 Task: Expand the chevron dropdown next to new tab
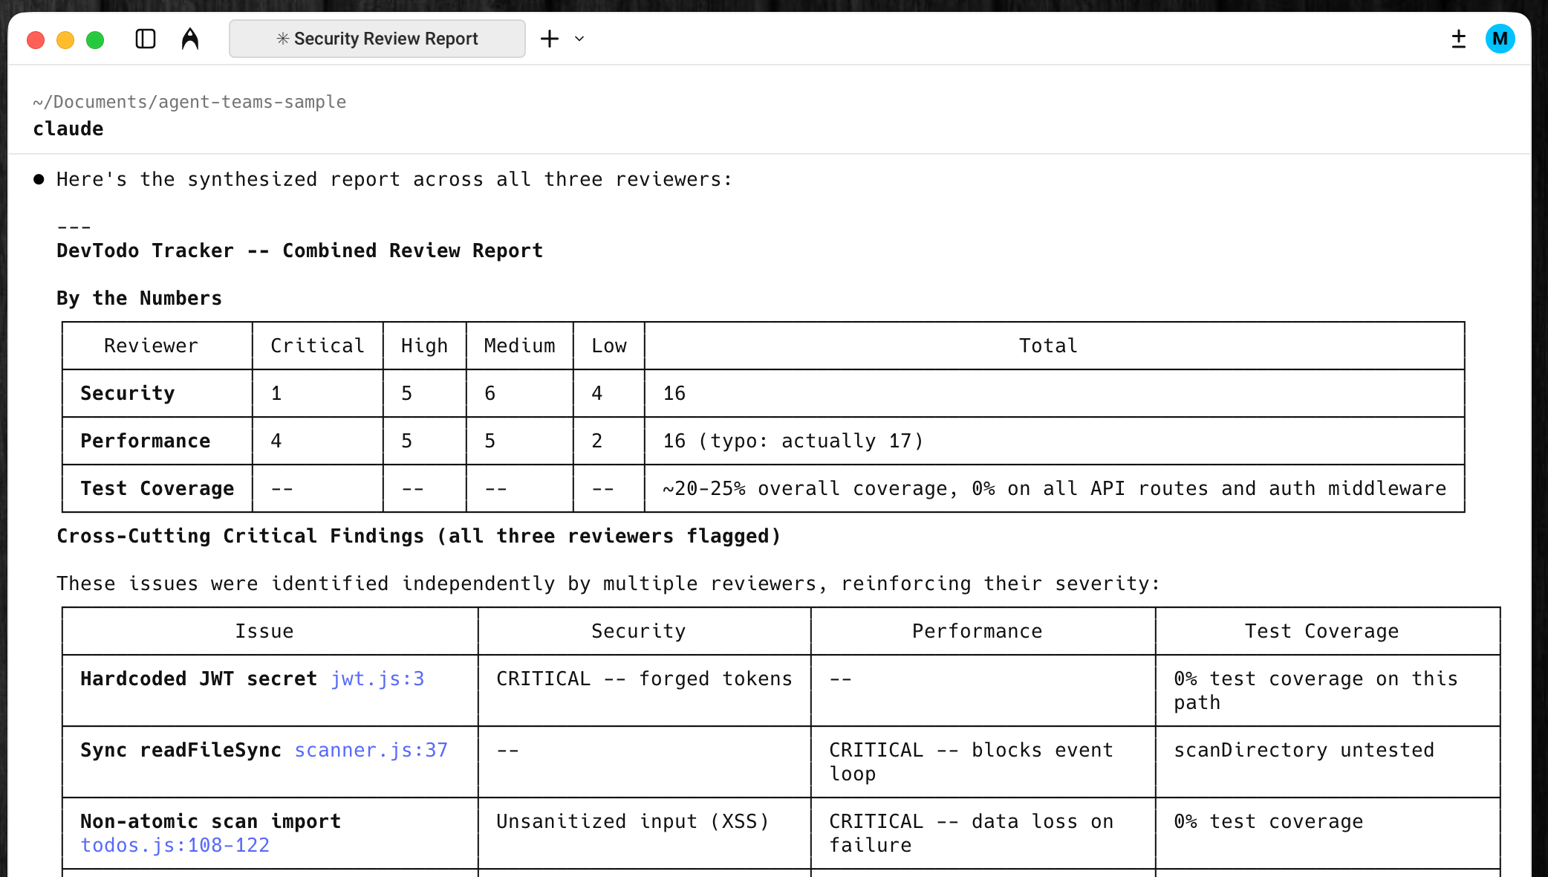[x=579, y=39]
